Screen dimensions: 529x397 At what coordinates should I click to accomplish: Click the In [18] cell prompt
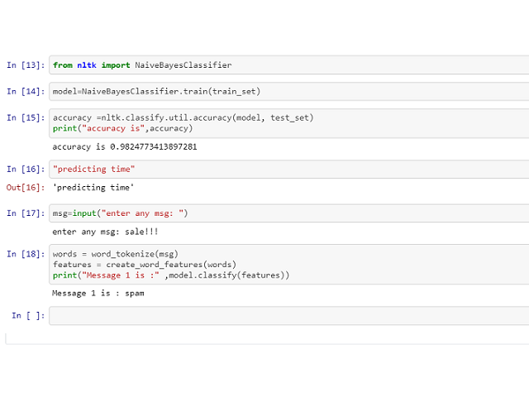point(26,253)
